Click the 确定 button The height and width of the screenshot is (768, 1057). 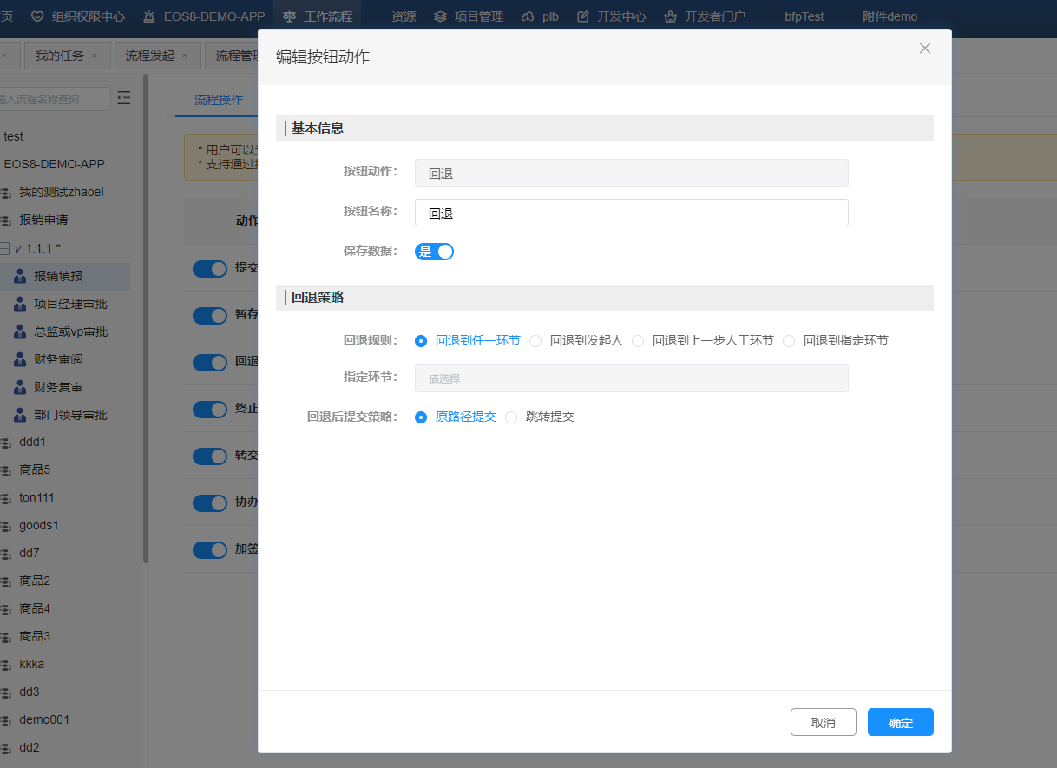coord(900,722)
